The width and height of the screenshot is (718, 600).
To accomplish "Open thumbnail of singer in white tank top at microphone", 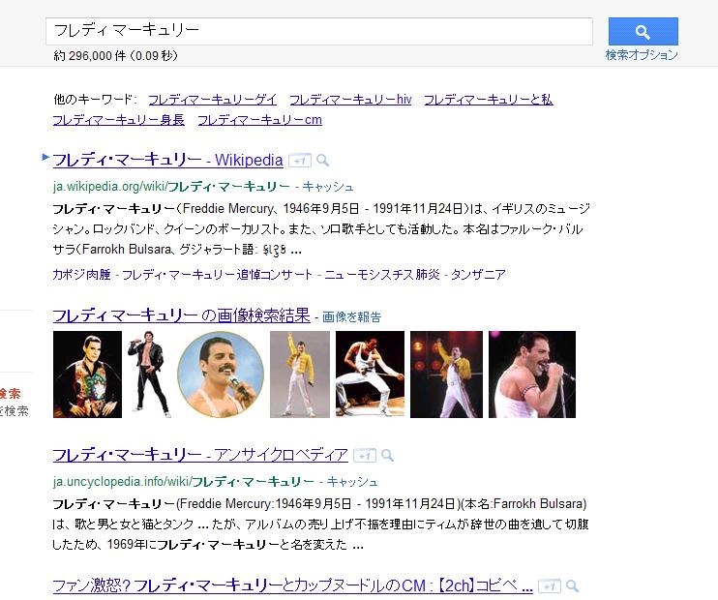I will pyautogui.click(x=532, y=375).
